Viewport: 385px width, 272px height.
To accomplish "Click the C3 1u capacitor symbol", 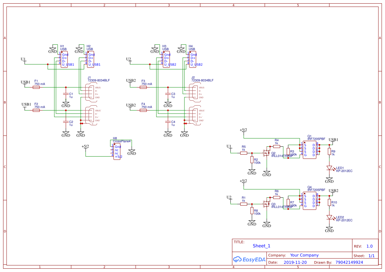I will point(168,94).
